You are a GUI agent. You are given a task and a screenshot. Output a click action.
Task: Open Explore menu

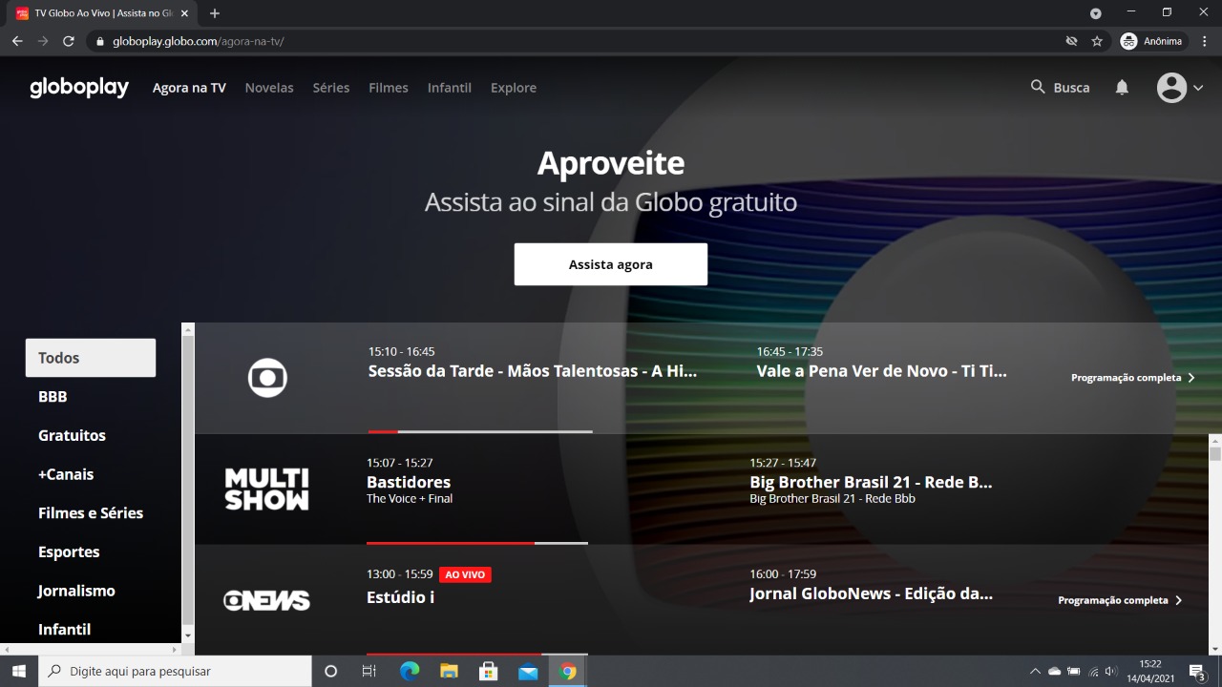[514, 88]
